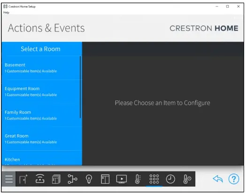Open the clock scheduling icon
The image size is (246, 193).
[170, 179]
